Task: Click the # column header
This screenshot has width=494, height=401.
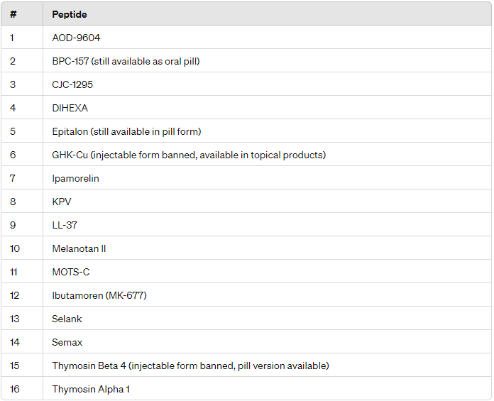Action: click(13, 14)
